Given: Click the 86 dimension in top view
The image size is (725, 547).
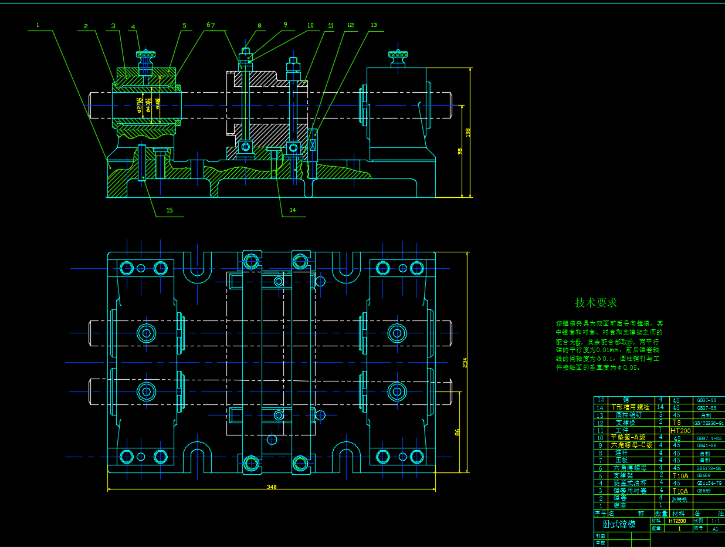Looking at the screenshot, I should 458,432.
